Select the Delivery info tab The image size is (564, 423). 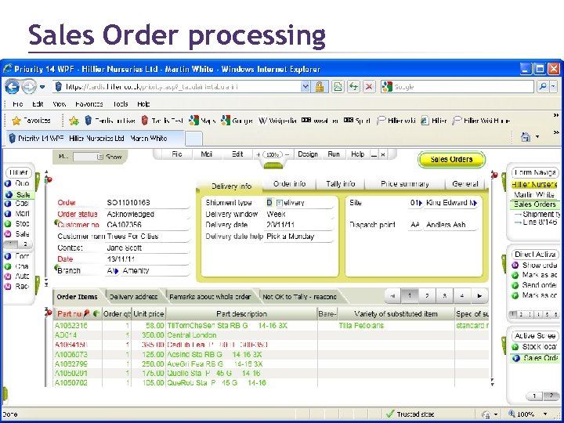click(x=231, y=186)
